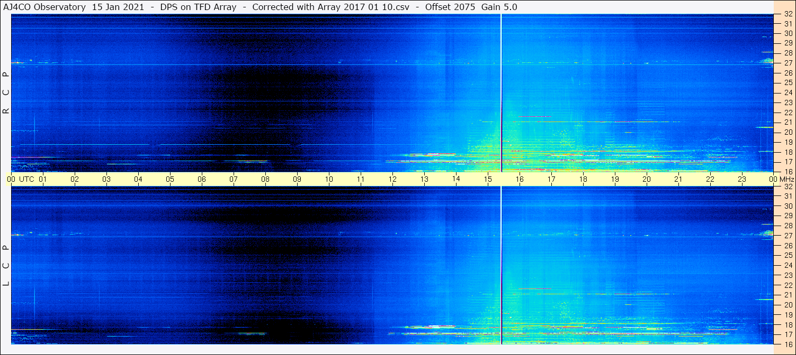Click RCP panel frequency label "24"
Viewport: 796px width, 355px height.
coord(788,92)
